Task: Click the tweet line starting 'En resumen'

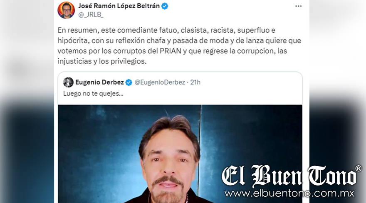Action: click(166, 30)
